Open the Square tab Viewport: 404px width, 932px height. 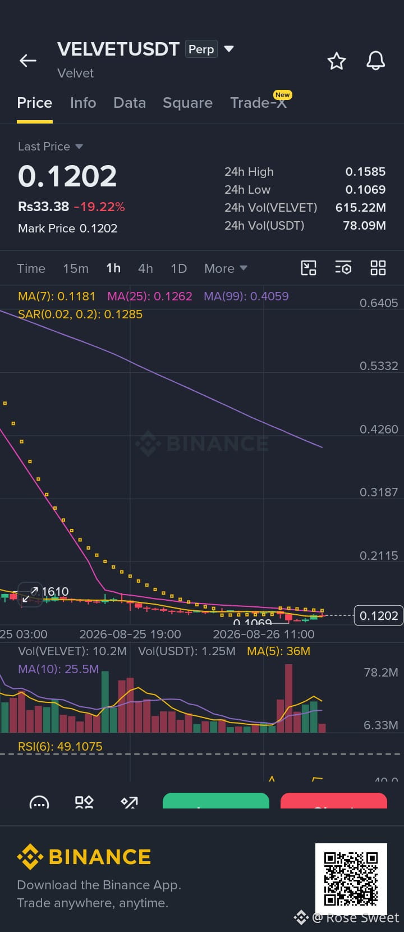click(x=187, y=103)
